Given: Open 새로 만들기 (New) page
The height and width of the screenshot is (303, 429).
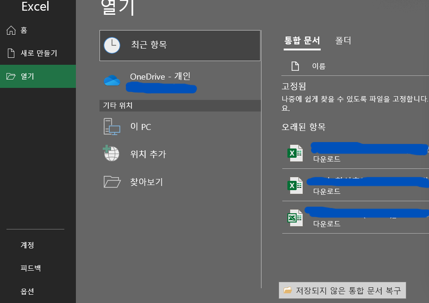Looking at the screenshot, I should pos(38,53).
